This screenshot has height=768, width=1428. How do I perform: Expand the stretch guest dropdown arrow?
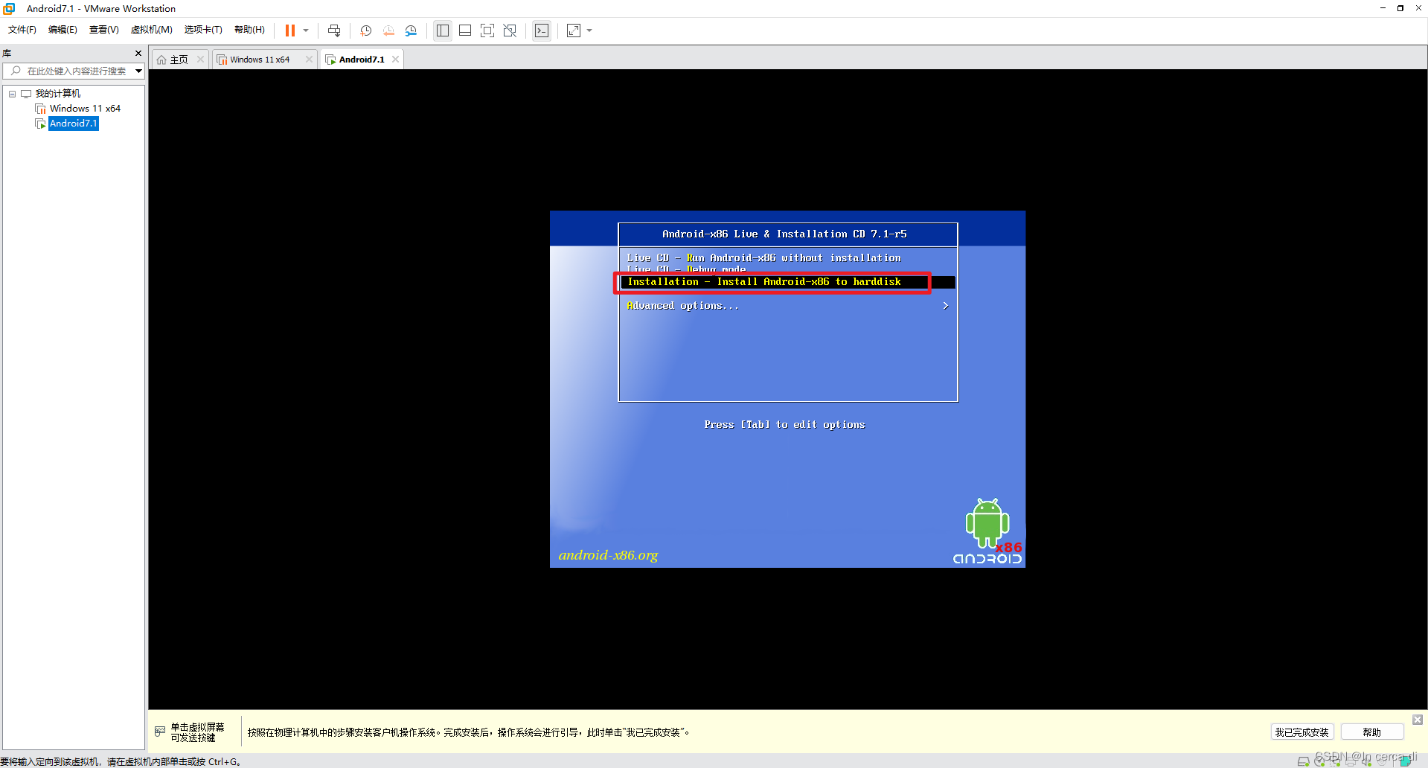click(589, 31)
